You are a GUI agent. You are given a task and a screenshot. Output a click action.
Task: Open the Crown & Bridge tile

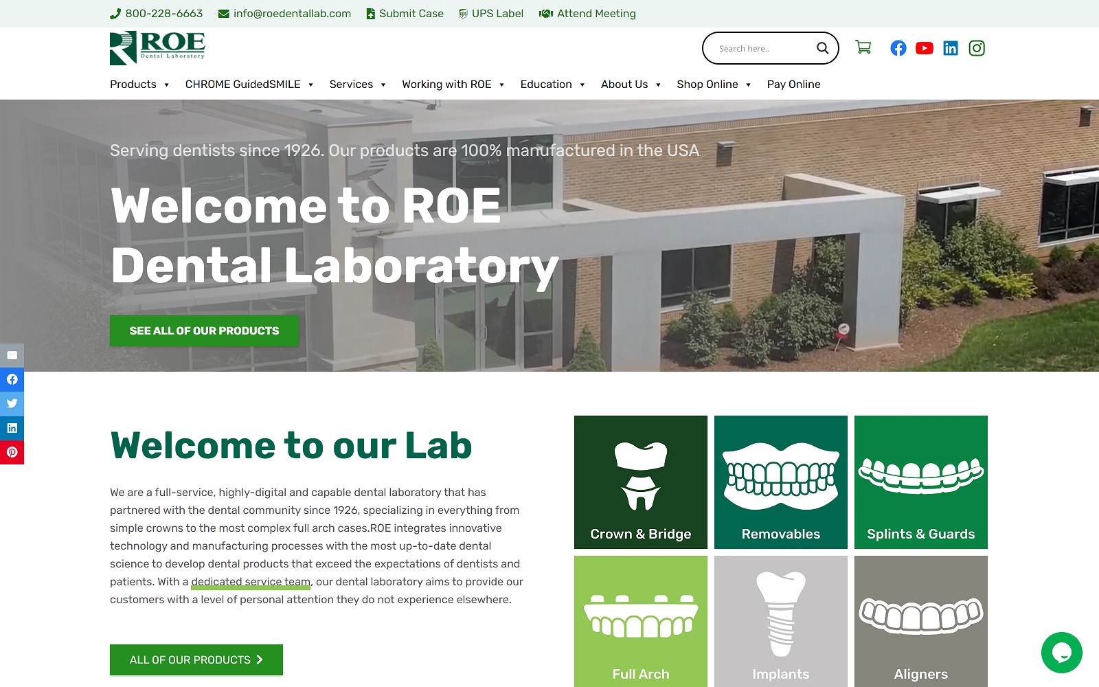click(641, 482)
